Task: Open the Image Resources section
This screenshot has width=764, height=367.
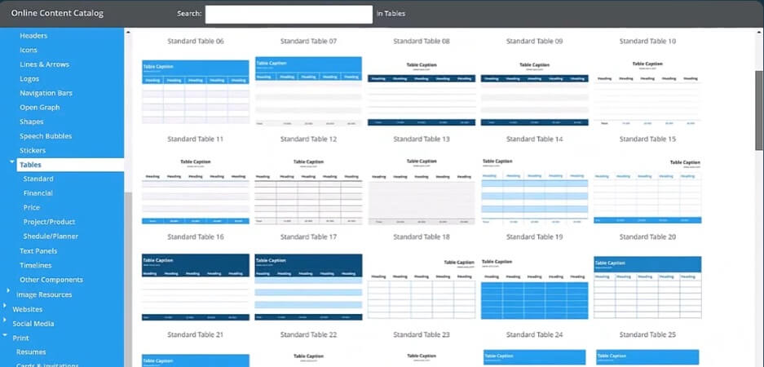Action: coord(44,294)
